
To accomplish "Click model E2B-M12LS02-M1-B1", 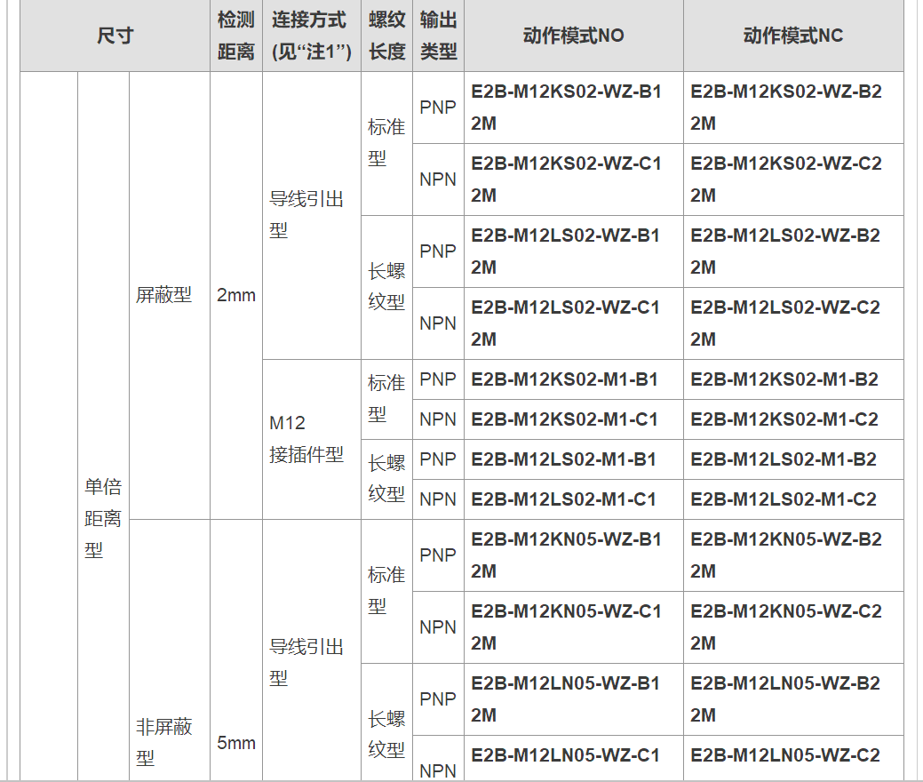I will 574,459.
